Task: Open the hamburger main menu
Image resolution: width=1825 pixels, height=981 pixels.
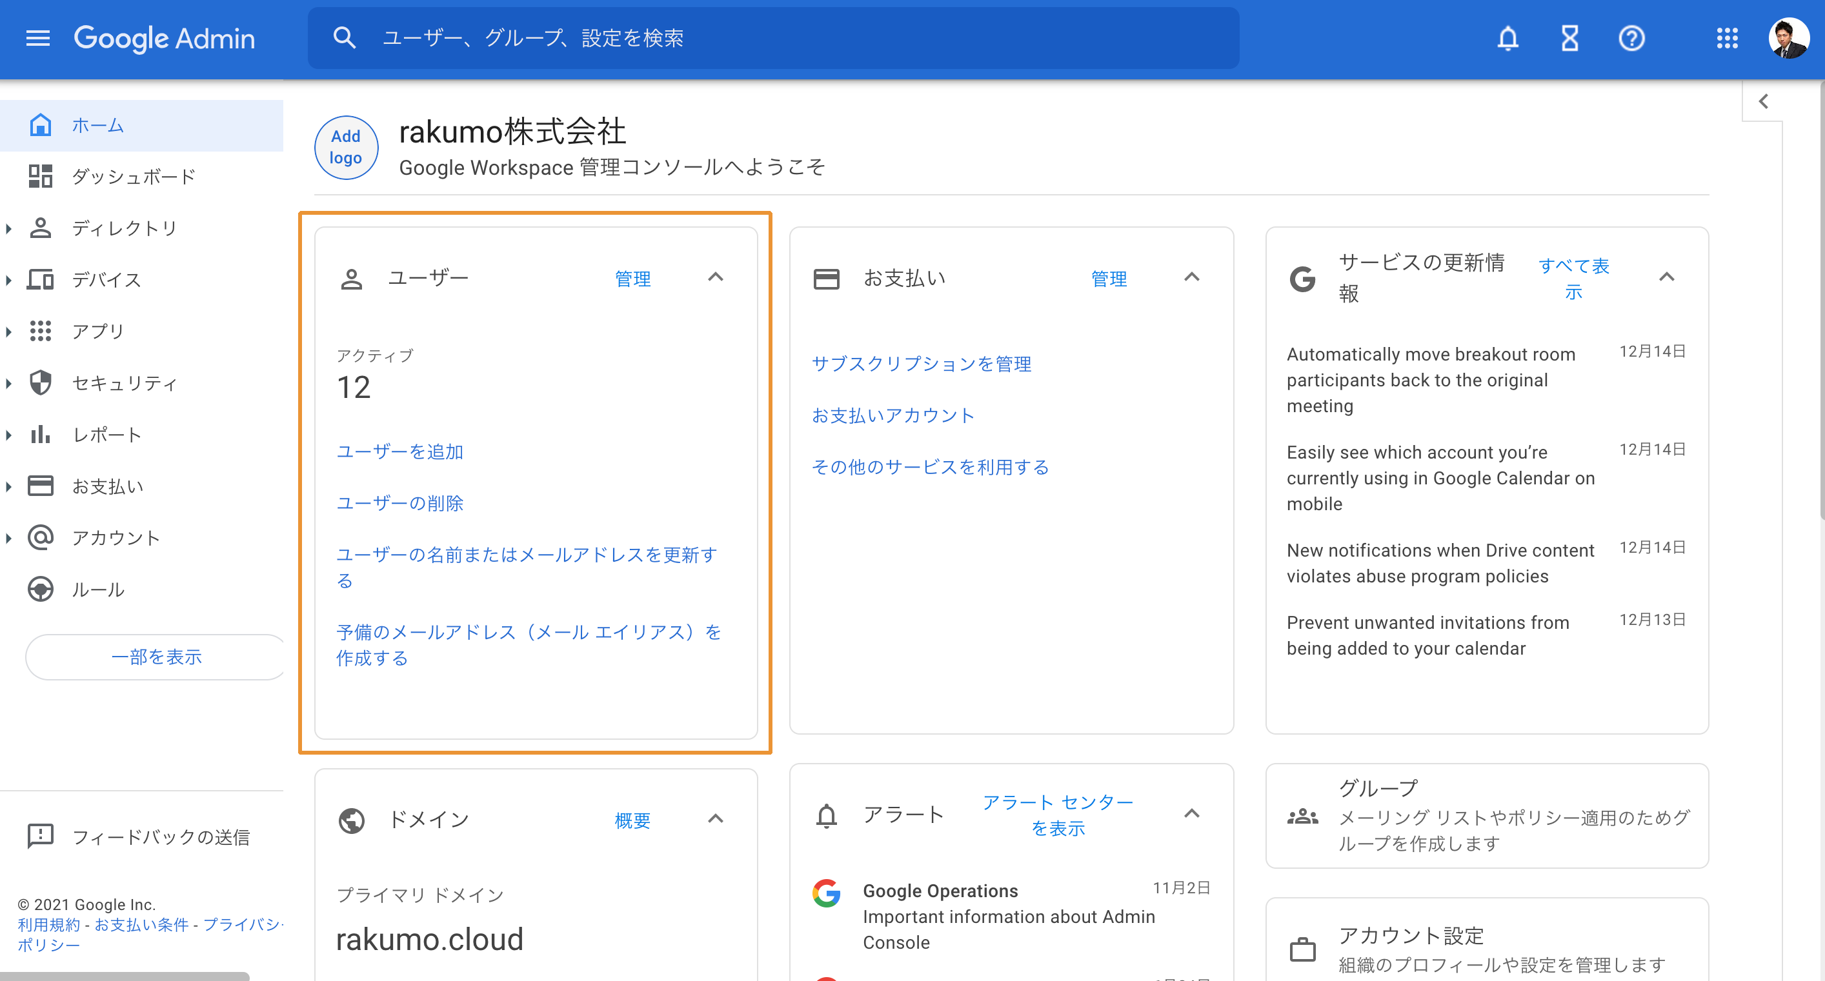Action: point(37,38)
